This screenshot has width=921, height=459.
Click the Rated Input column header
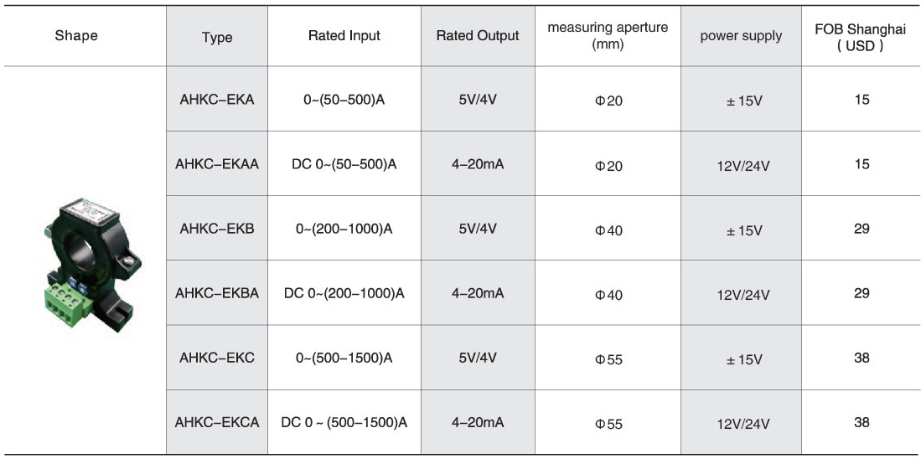point(344,36)
